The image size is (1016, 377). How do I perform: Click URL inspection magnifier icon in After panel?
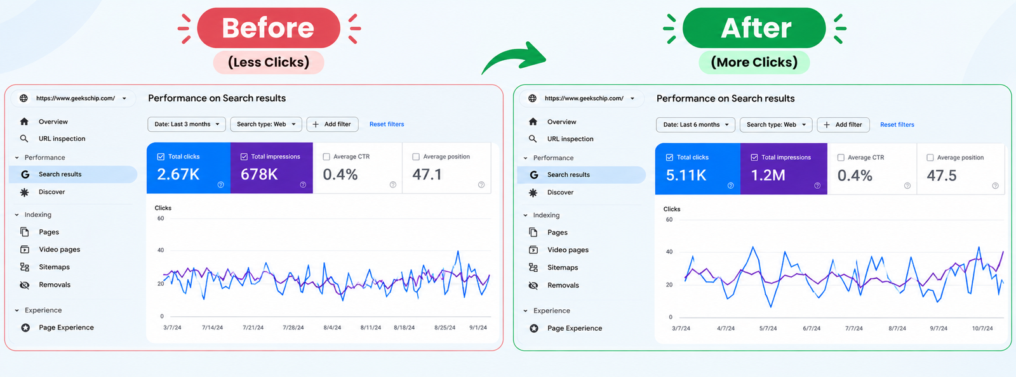pos(533,139)
